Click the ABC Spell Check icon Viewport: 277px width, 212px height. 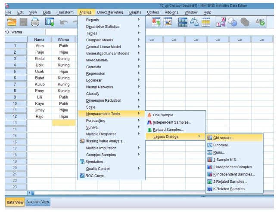pos(260,22)
